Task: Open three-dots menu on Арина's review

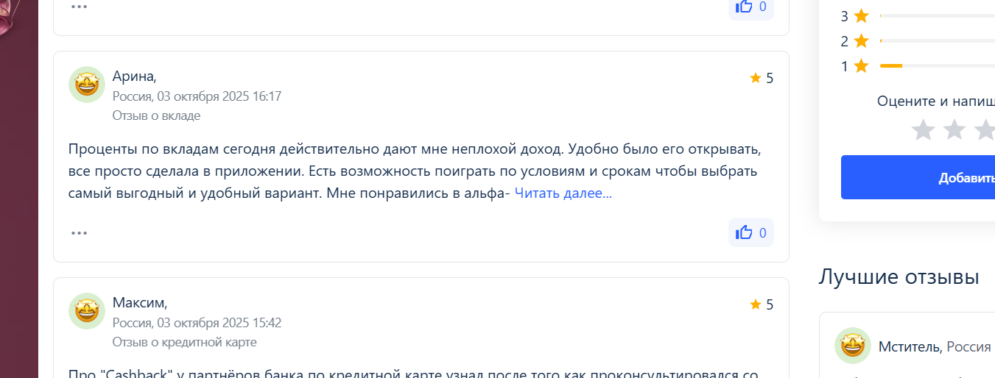Action: [x=79, y=232]
